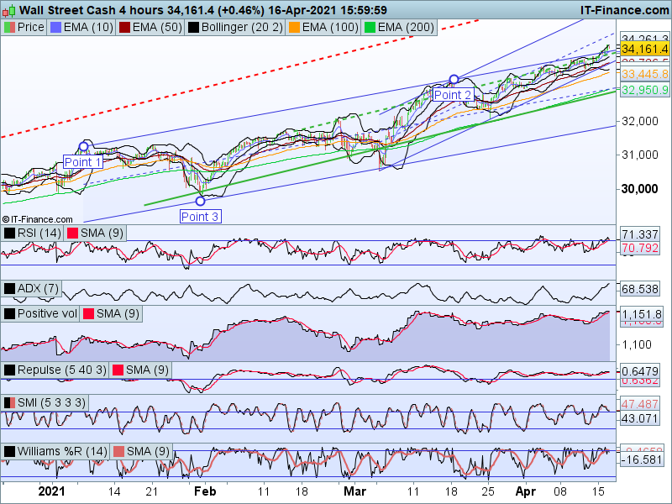Click the red SMI value 47.487
This screenshot has width=672, height=504.
click(640, 405)
